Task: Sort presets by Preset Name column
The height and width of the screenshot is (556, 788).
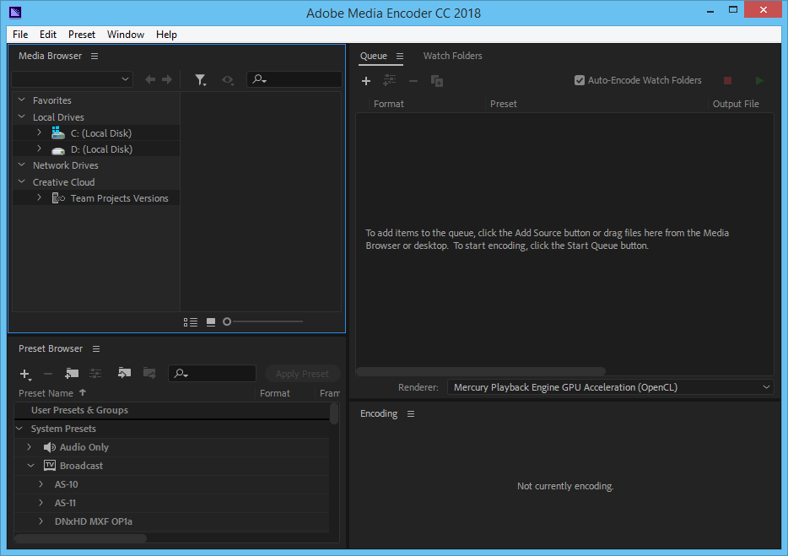Action: [46, 393]
